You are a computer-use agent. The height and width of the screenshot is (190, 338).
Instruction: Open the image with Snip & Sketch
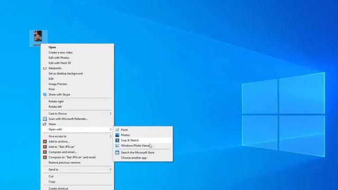coord(143,140)
